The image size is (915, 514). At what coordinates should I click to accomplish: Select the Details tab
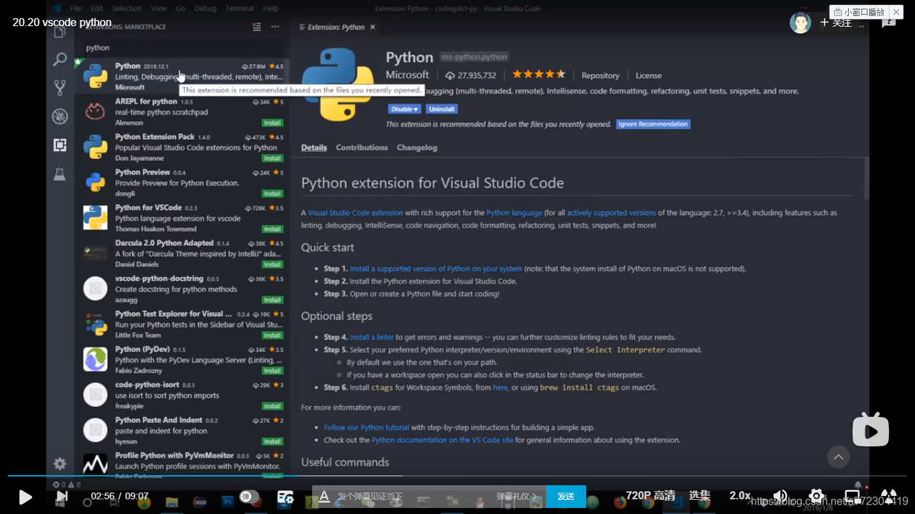[314, 147]
